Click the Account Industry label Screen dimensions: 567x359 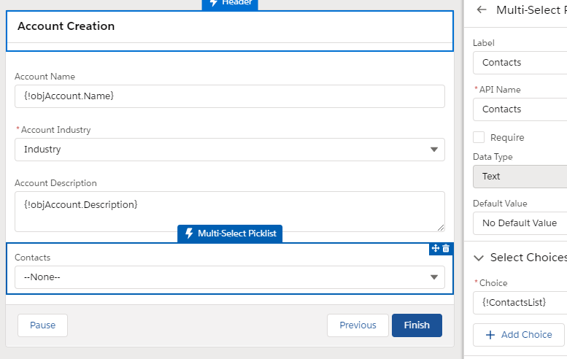55,130
